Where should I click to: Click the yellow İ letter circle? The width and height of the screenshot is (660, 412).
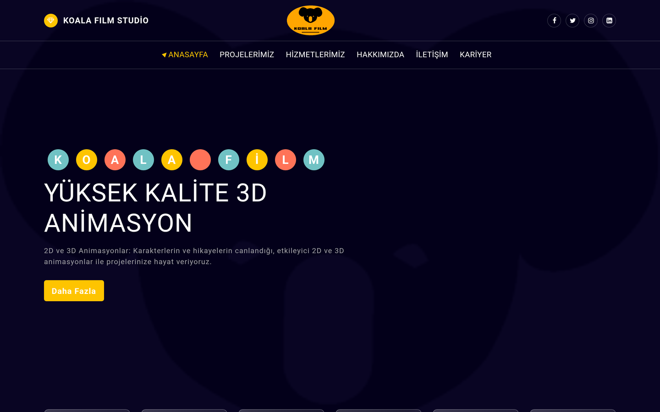257,160
